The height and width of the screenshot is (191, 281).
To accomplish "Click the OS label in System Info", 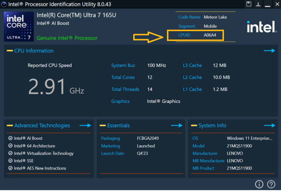I will [x=195, y=138].
